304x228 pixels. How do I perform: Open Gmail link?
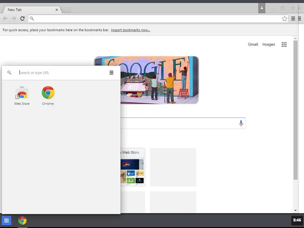(253, 45)
